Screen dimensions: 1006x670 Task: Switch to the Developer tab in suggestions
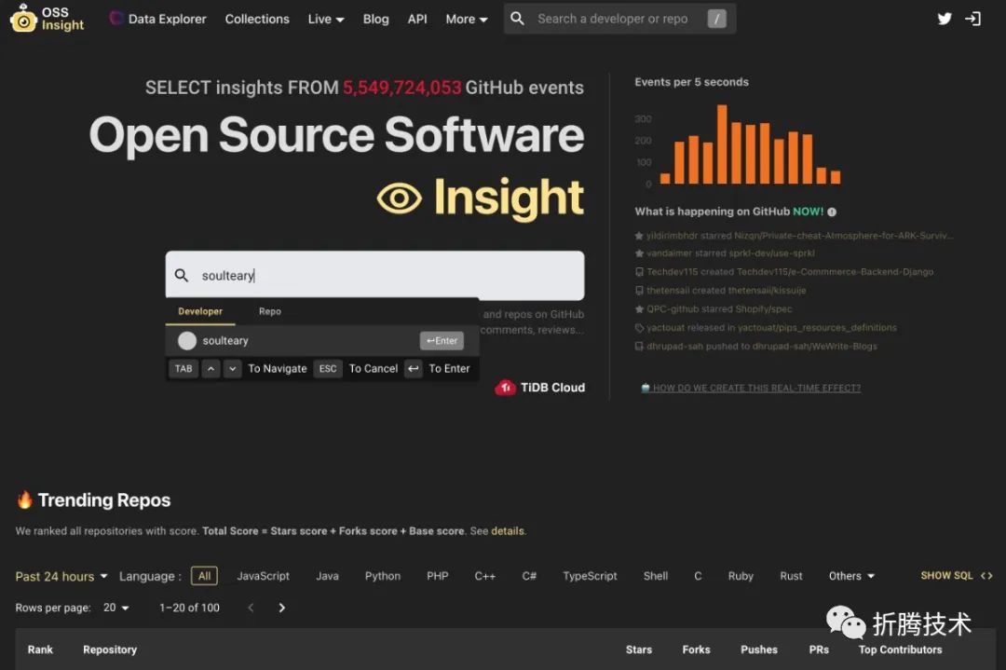point(200,311)
